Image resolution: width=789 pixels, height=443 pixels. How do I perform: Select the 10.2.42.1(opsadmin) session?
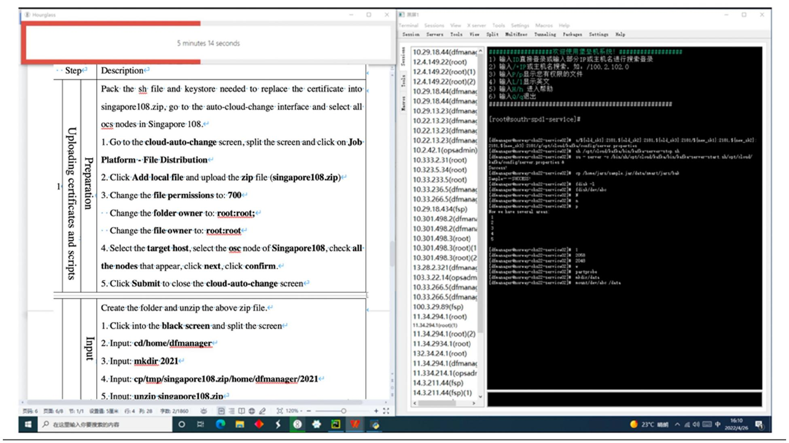coord(445,150)
